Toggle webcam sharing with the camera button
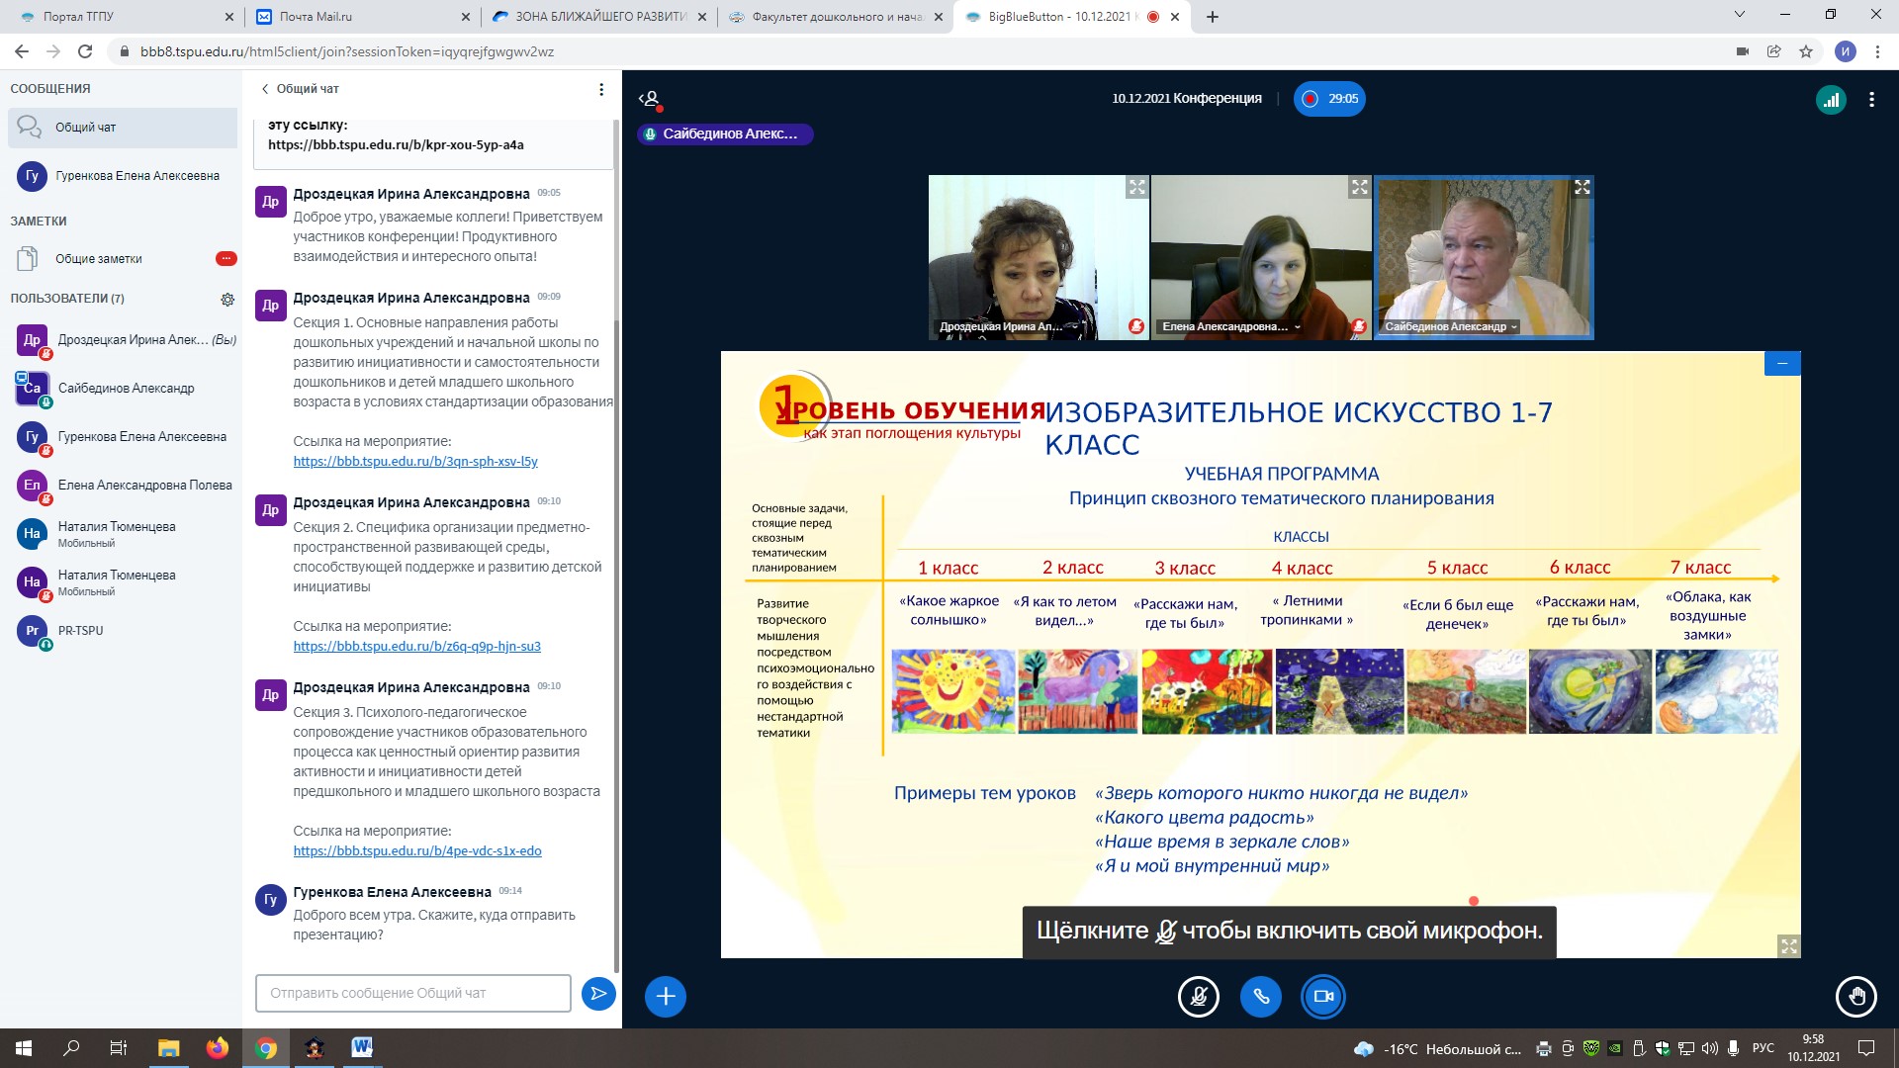The image size is (1899, 1068). tap(1323, 996)
